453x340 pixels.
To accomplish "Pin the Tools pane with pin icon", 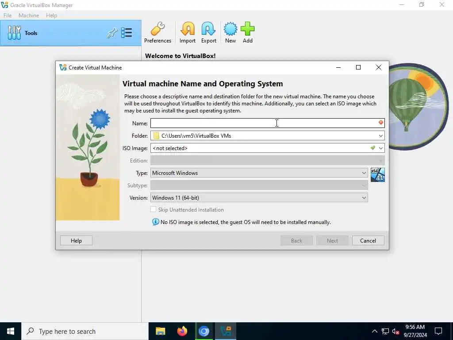I will coord(112,33).
